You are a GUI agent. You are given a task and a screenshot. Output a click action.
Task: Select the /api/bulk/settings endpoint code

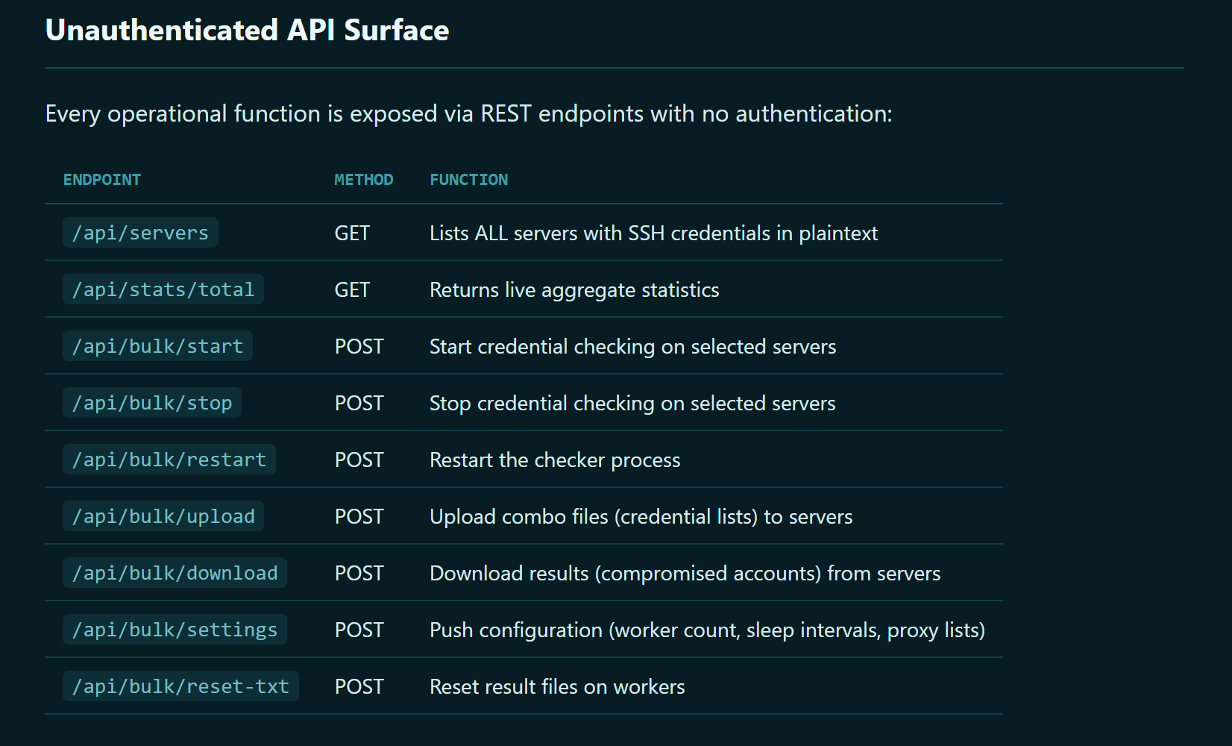(175, 630)
